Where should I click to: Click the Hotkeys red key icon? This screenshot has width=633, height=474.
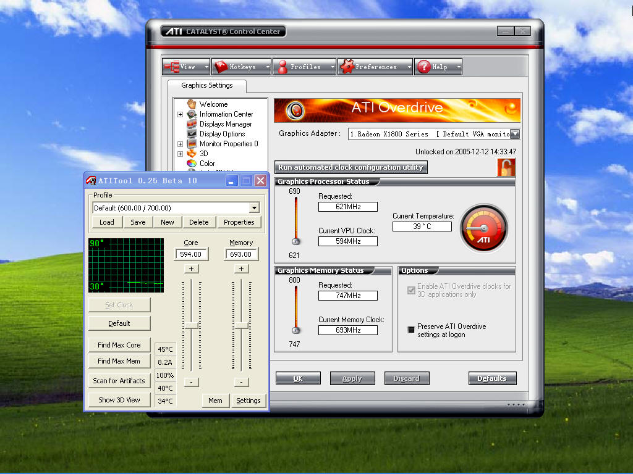(221, 67)
